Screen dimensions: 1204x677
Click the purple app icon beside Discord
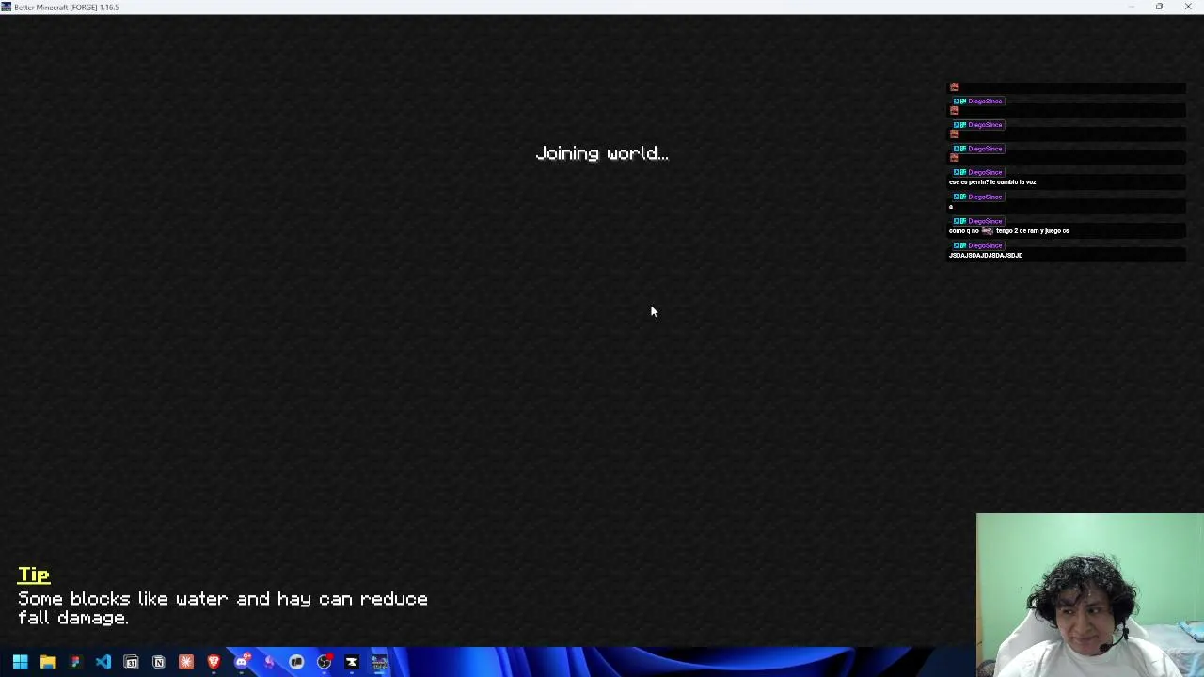[269, 662]
